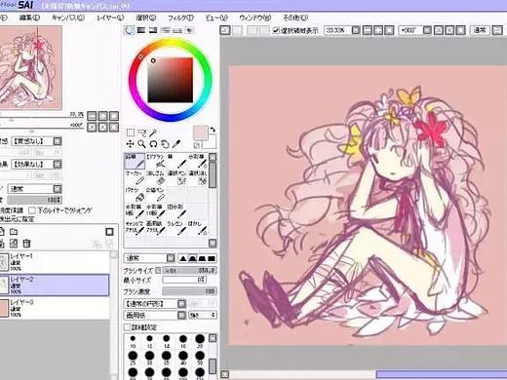Viewport: 507px width, 380px height.
Task: Choose the エアブラシ airbrush tool
Action: pyautogui.click(x=155, y=161)
